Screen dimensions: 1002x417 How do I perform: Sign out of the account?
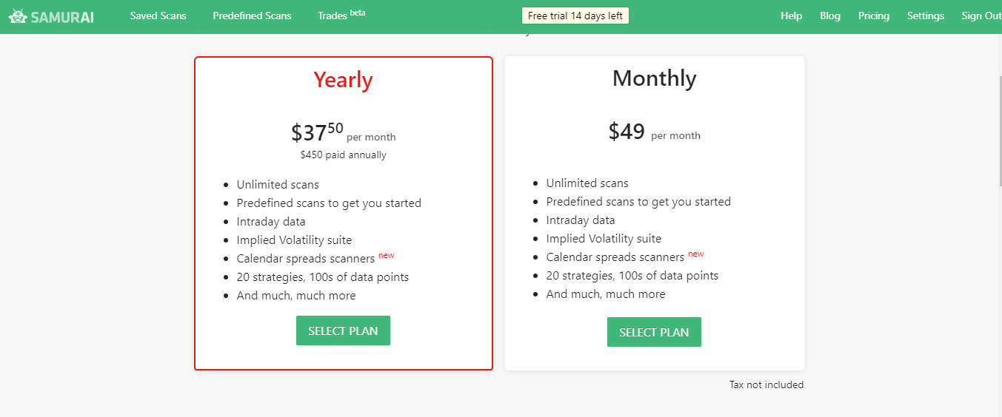pos(981,16)
